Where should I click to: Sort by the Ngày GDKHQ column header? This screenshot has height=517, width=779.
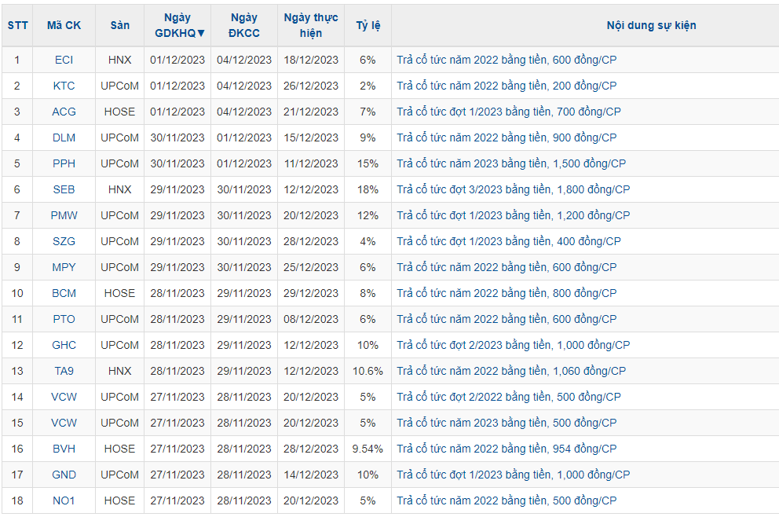point(177,25)
